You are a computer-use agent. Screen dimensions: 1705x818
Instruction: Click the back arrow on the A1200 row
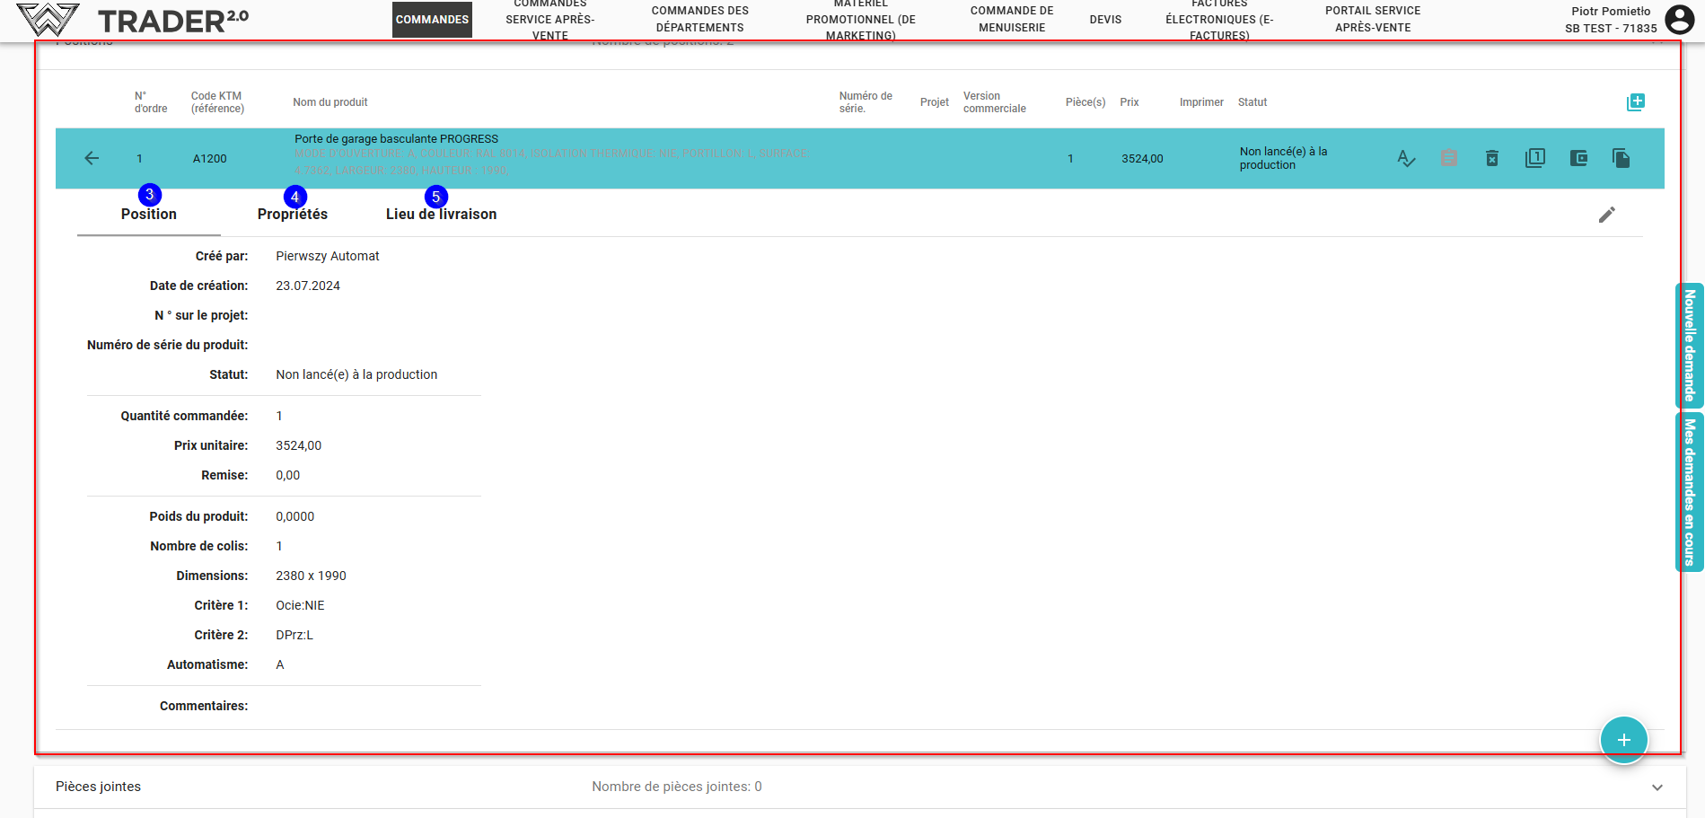pos(92,159)
